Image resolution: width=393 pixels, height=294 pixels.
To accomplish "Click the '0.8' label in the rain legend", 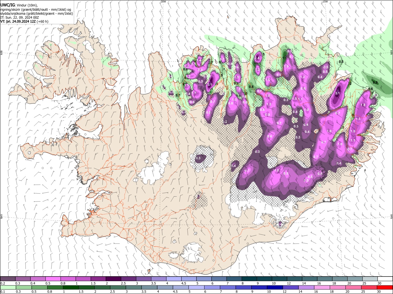I will 50,292.
